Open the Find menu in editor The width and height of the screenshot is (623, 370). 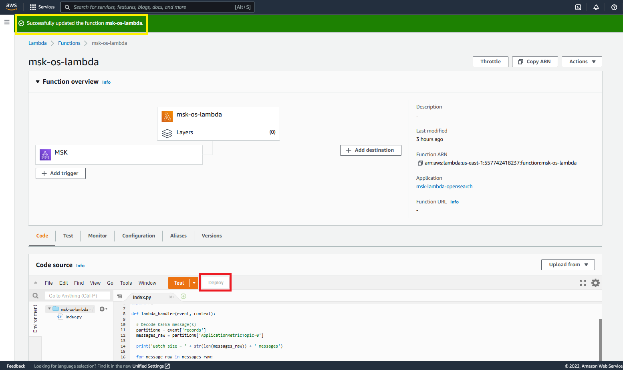[x=79, y=283]
